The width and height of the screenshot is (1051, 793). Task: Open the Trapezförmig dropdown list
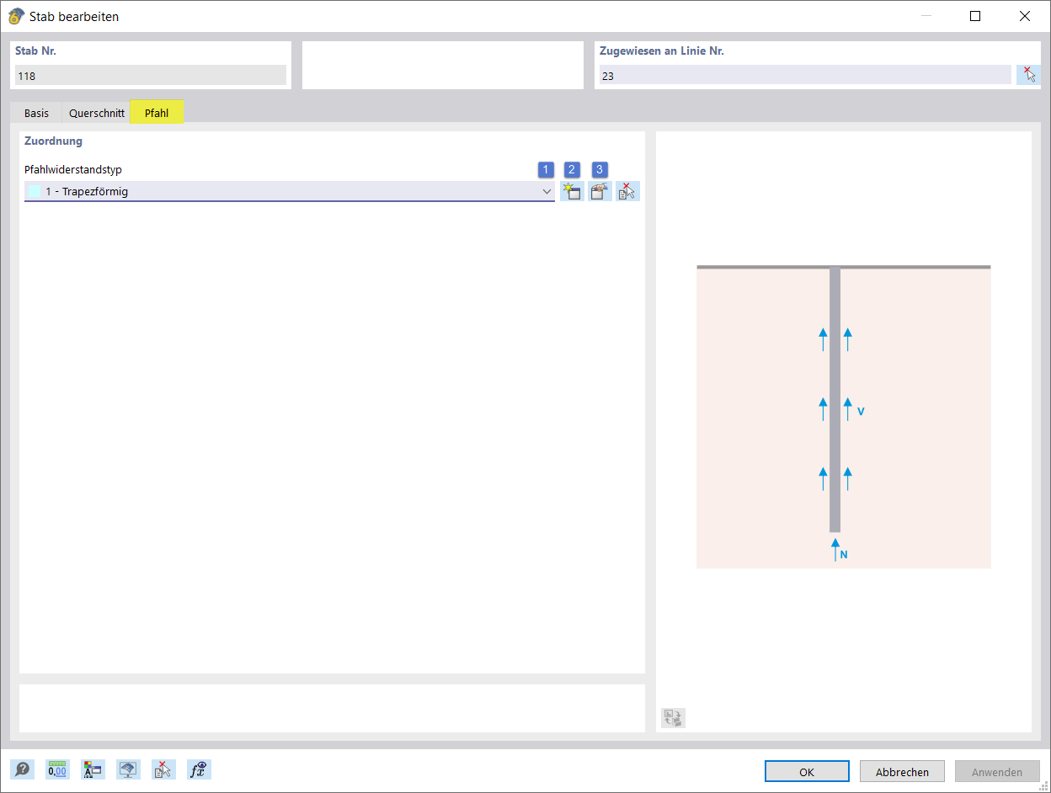point(547,191)
